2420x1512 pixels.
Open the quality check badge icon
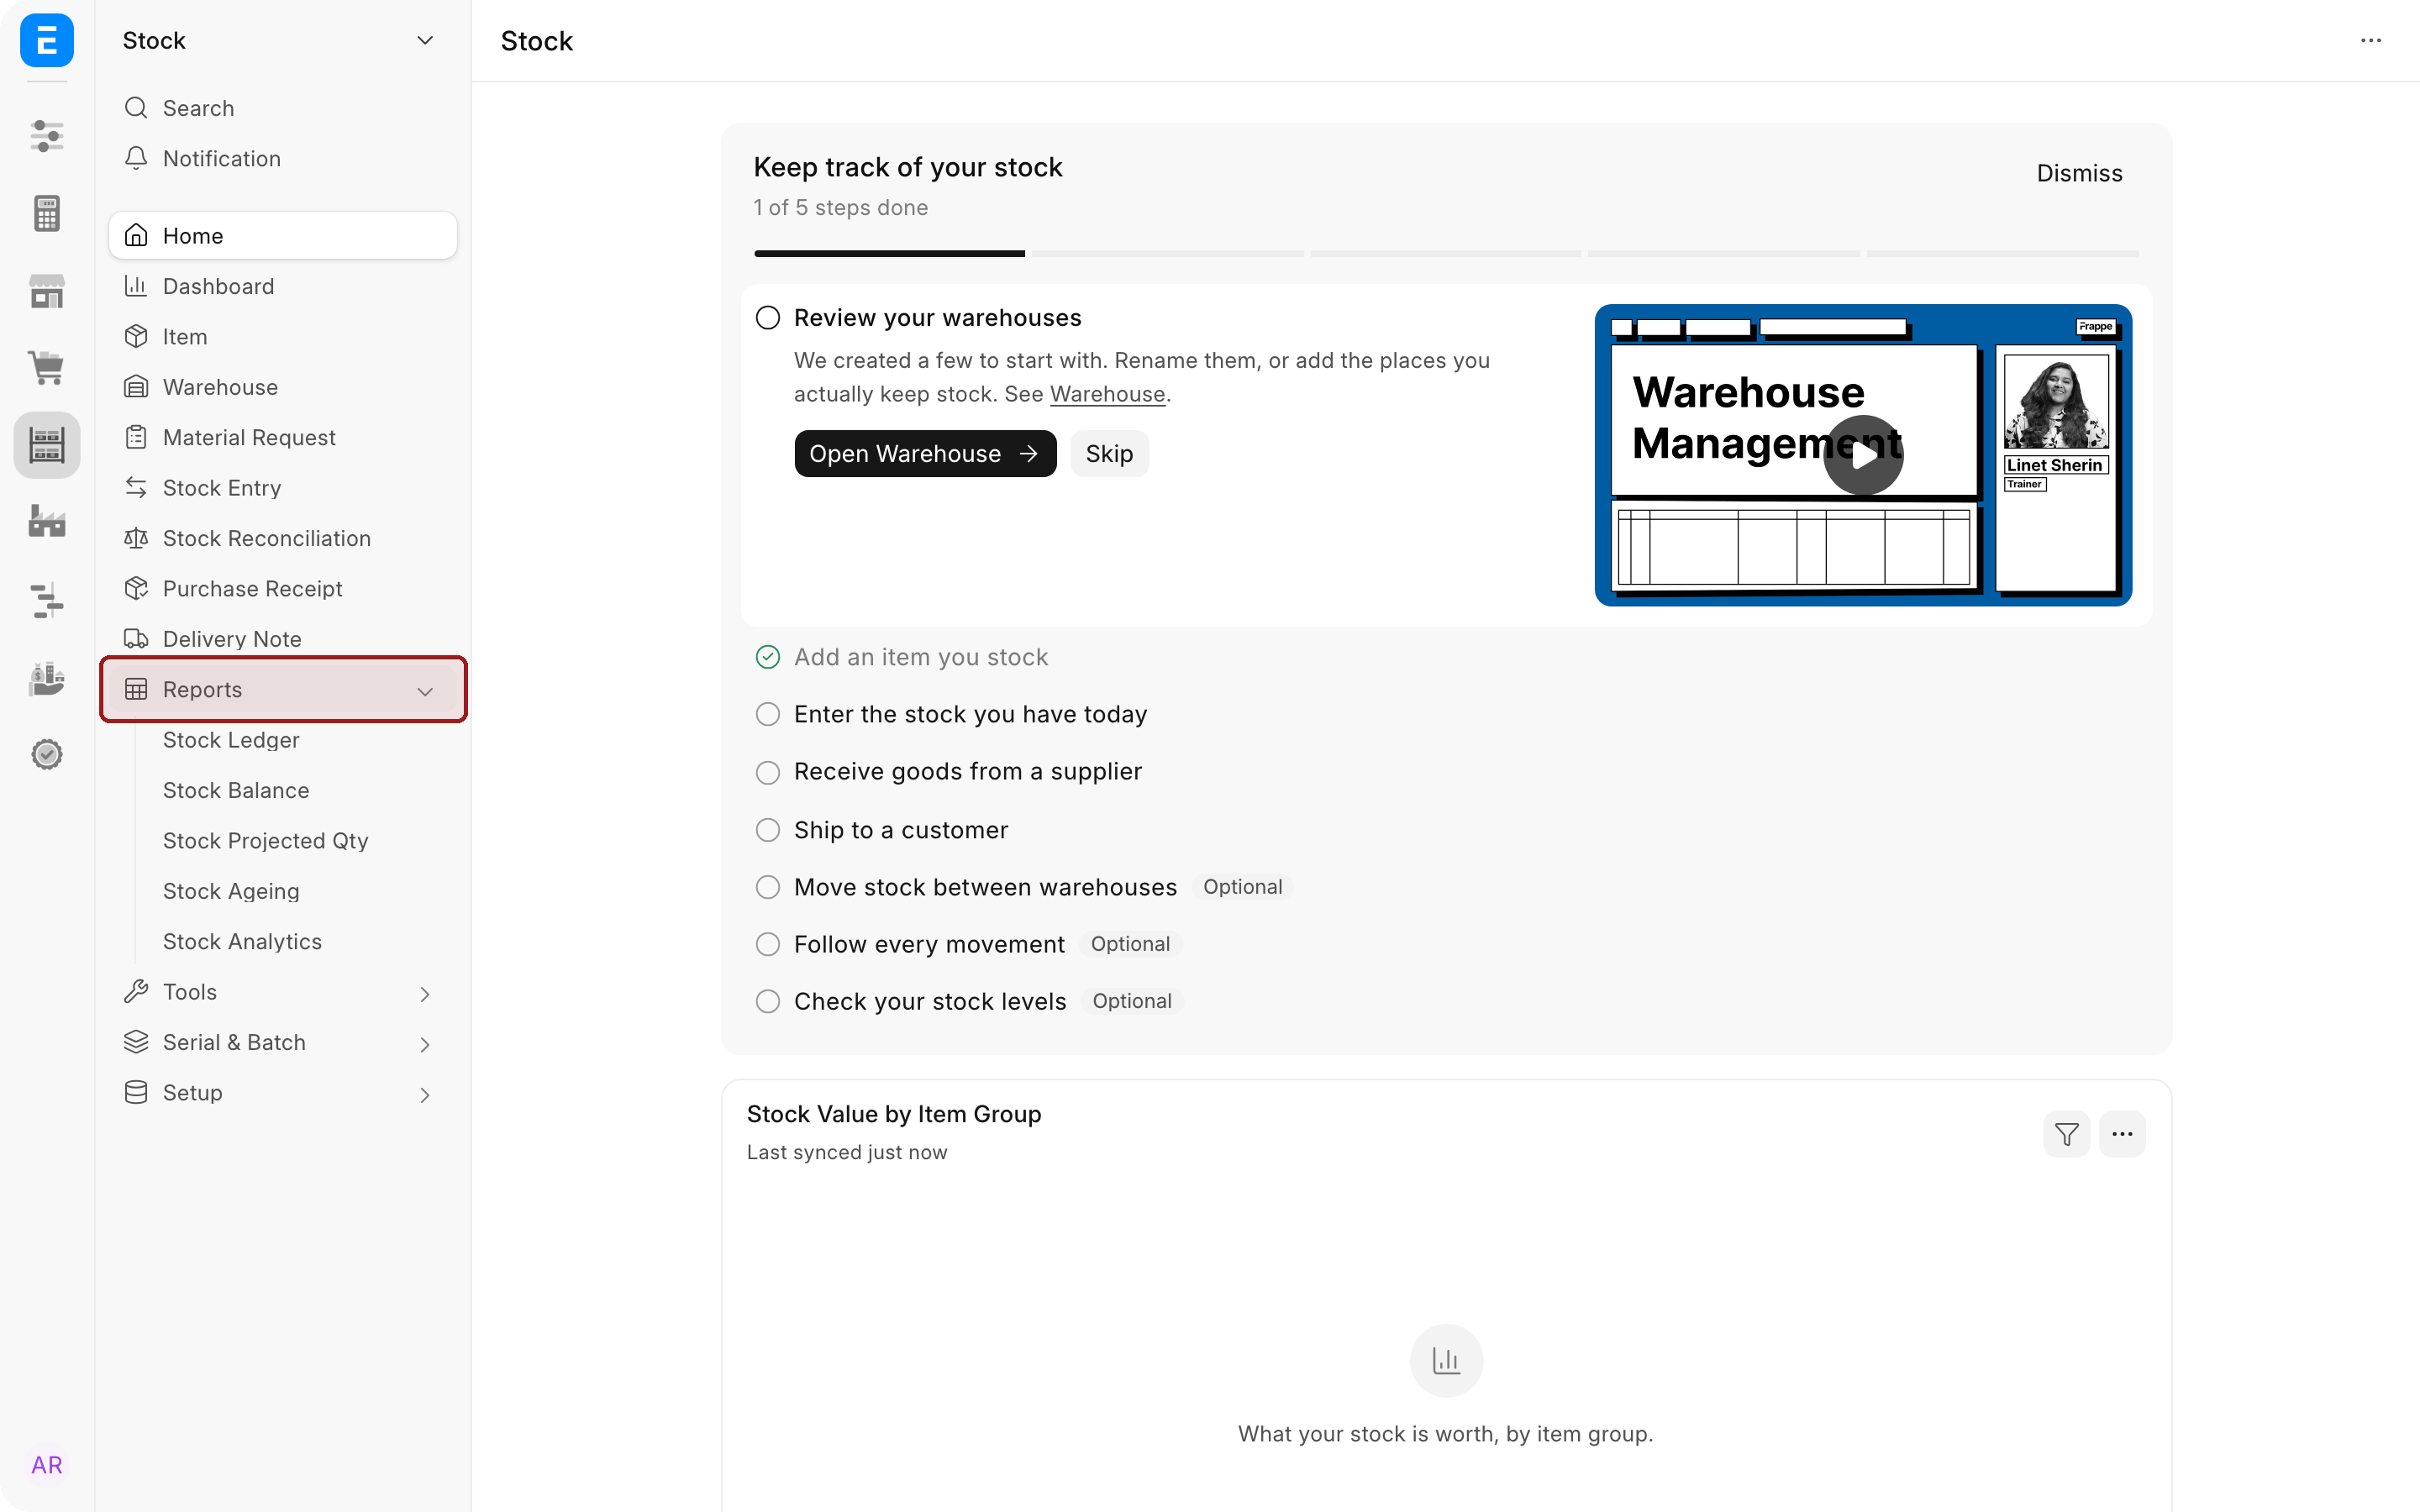pos(46,754)
